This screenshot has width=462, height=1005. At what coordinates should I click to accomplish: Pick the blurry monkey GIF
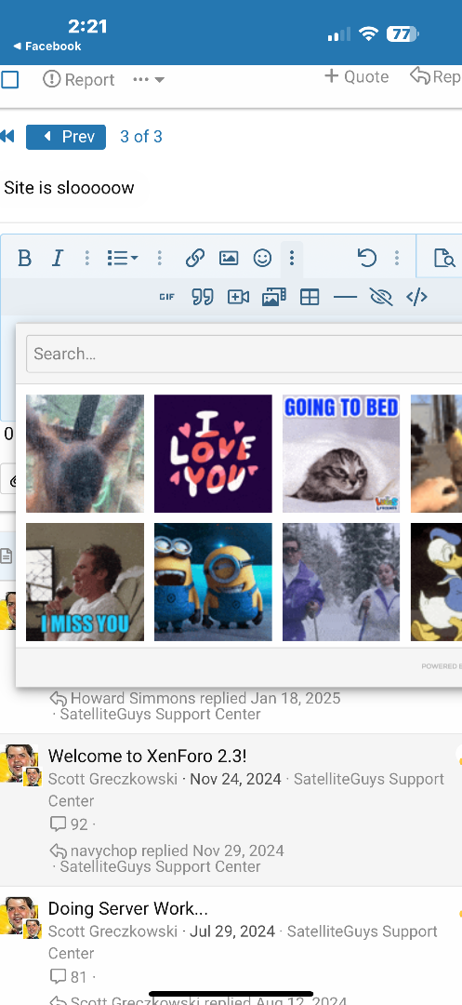86,454
